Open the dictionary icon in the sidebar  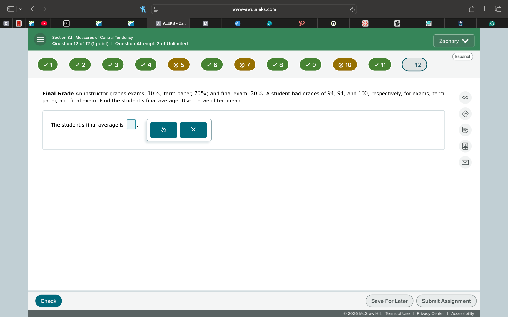coord(465,146)
